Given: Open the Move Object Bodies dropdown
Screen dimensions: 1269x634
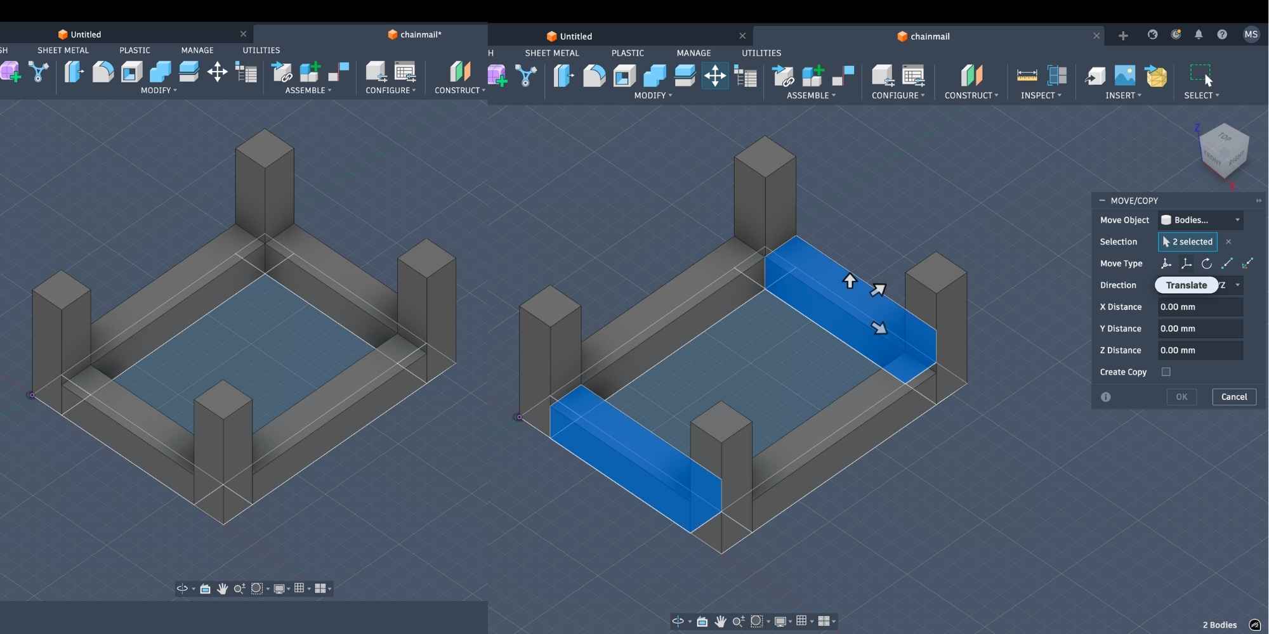Looking at the screenshot, I should pyautogui.click(x=1200, y=220).
